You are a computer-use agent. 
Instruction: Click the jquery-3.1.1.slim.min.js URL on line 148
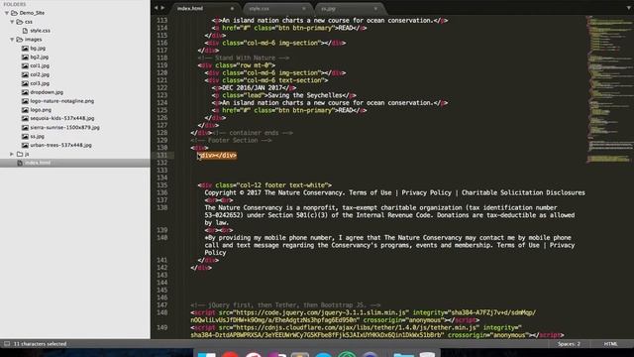pos(322,313)
